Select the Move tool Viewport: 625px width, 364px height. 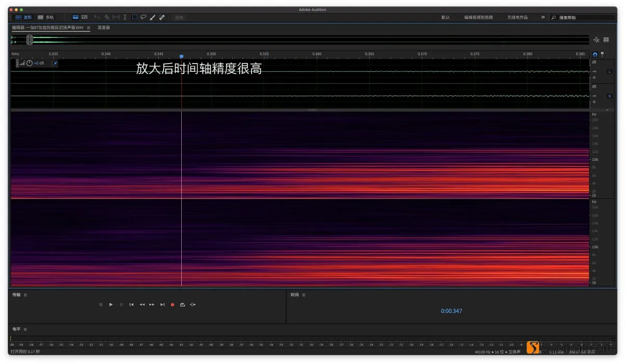pos(97,17)
